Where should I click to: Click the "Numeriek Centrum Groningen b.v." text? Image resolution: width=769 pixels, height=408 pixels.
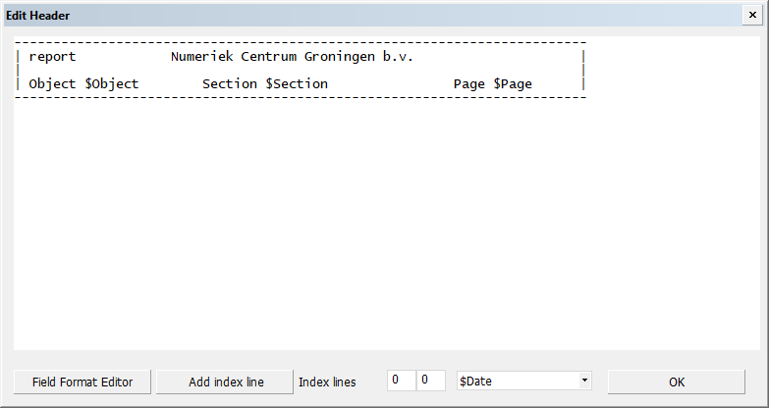[292, 57]
